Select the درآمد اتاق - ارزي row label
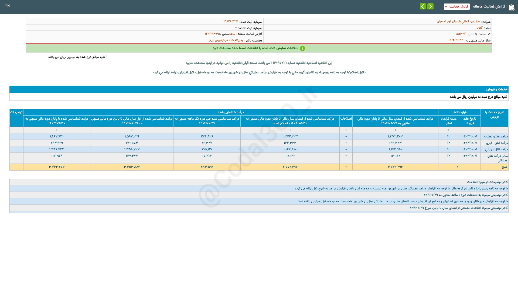The width and height of the screenshot is (518, 291). click(496, 143)
